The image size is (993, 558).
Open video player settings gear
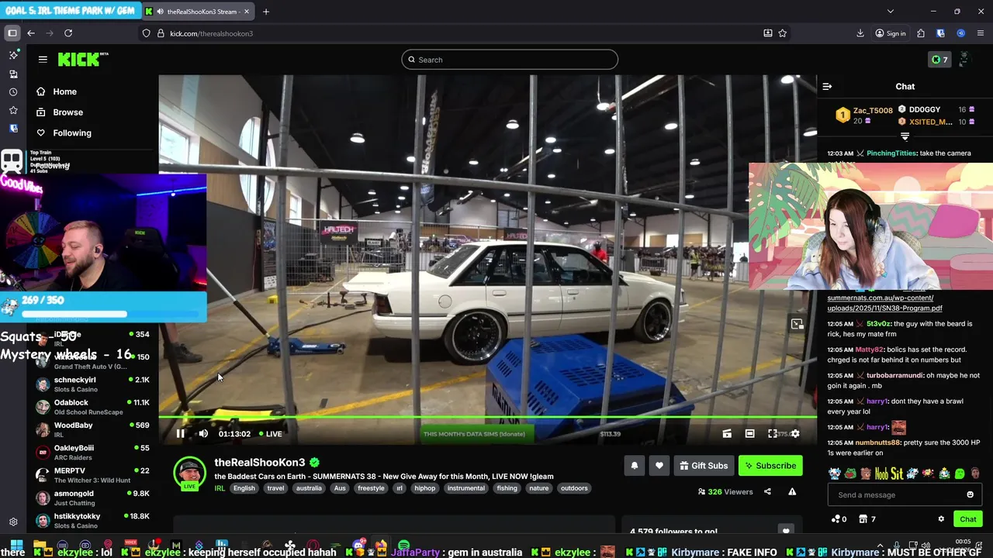coord(795,434)
